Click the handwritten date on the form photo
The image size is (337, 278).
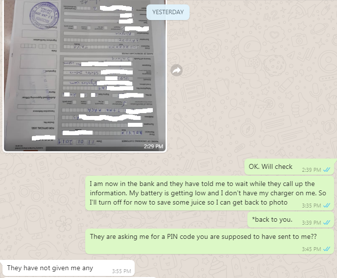pos(76,142)
